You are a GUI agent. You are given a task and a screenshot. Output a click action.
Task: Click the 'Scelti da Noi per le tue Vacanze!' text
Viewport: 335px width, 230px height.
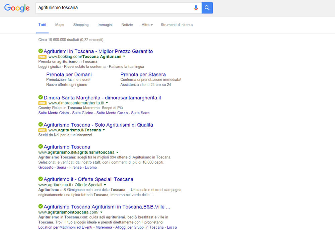65,135
